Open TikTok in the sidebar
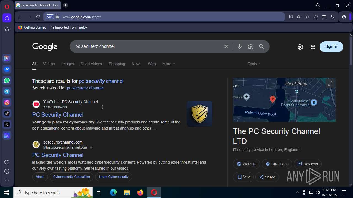The image size is (353, 198). pos(7,113)
